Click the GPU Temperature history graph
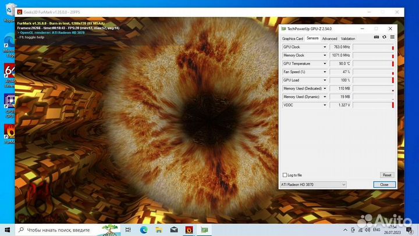This screenshot has width=419, height=236. point(374,63)
